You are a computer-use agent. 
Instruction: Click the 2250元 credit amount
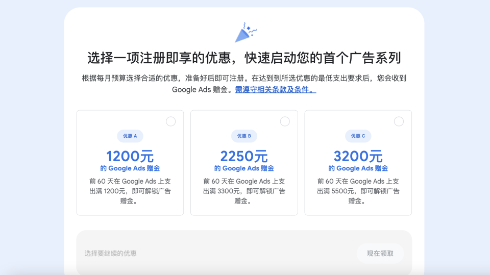pyautogui.click(x=244, y=156)
